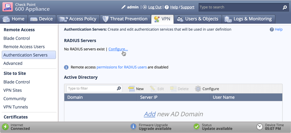Click the Internet Connected status icon

5,127
